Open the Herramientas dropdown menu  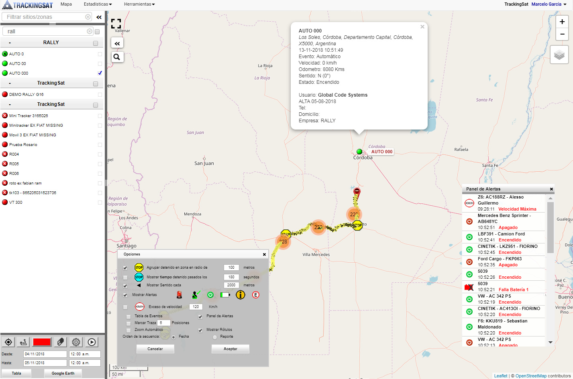pyautogui.click(x=139, y=4)
